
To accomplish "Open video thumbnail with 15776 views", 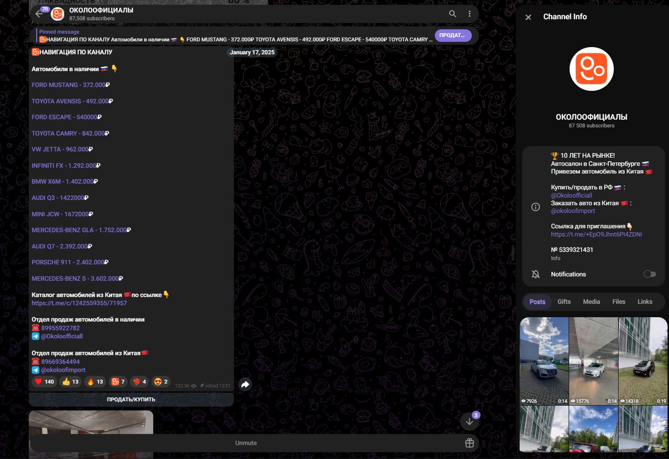I will 594,361.
